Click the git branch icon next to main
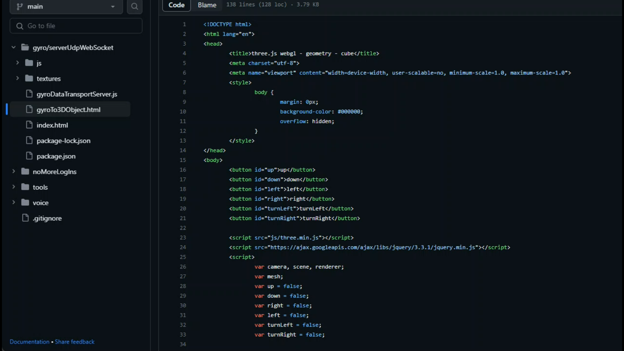 pyautogui.click(x=19, y=6)
